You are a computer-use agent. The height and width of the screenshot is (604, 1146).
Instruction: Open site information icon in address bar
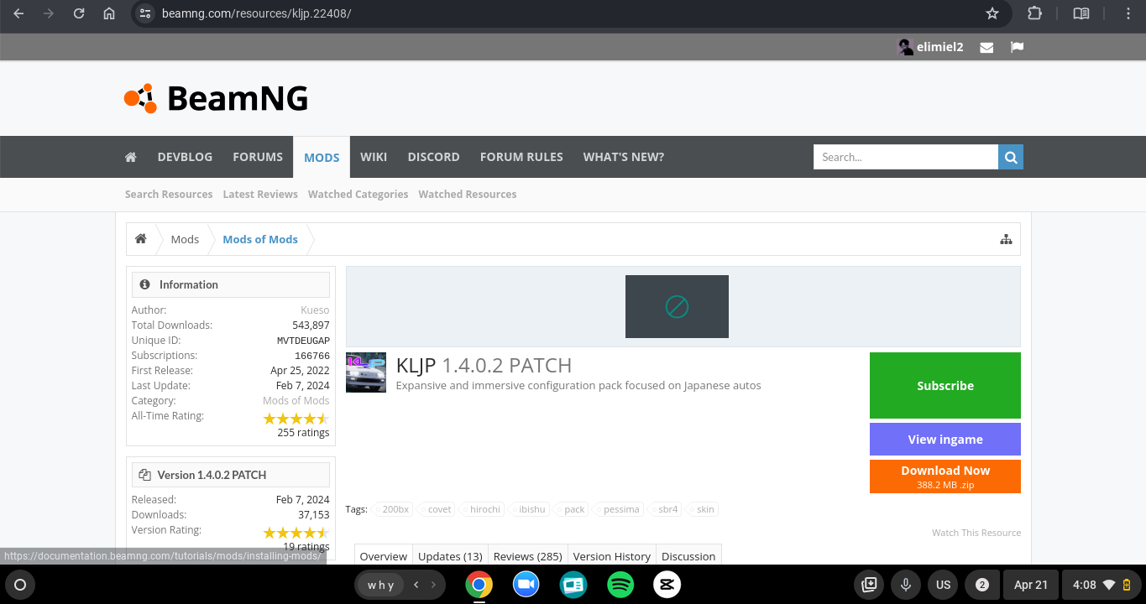(145, 13)
